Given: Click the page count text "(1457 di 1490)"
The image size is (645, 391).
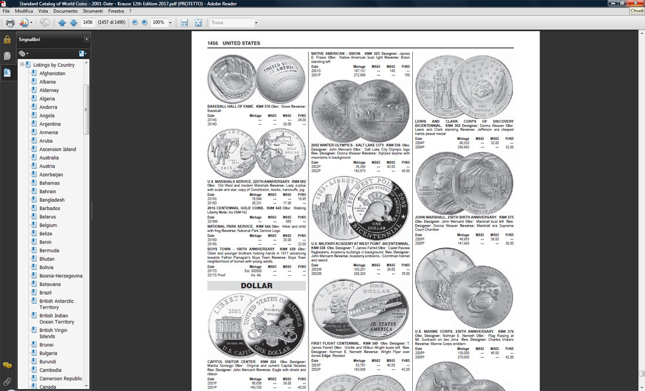Looking at the screenshot, I should click(111, 23).
